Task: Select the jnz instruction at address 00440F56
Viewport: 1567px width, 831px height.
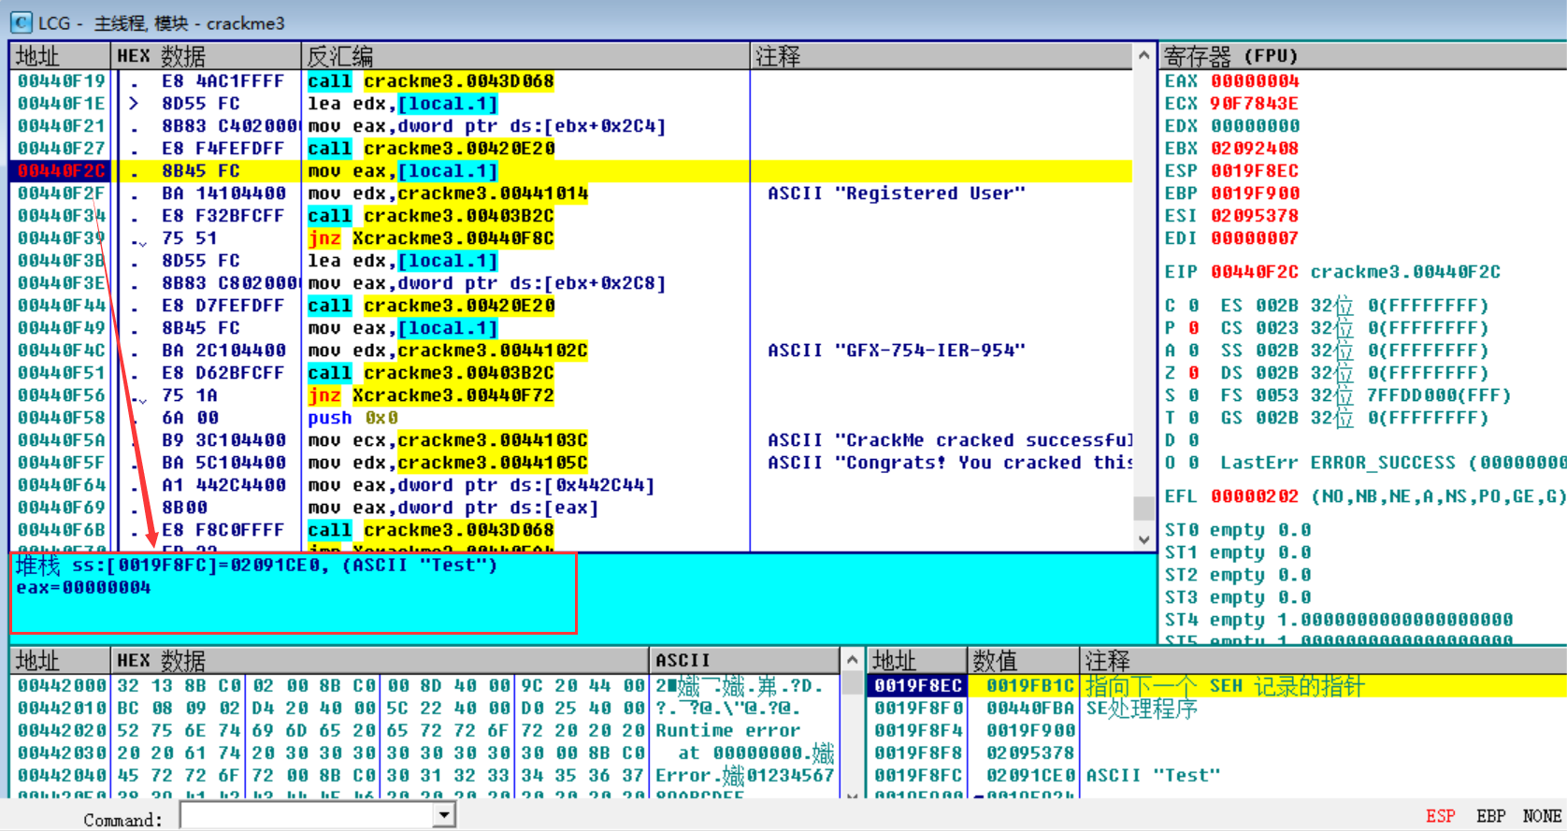Action: (x=431, y=395)
